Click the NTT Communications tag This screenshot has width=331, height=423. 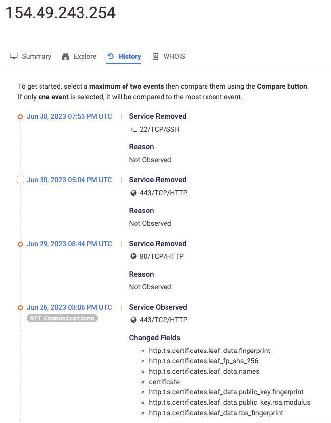(x=62, y=318)
